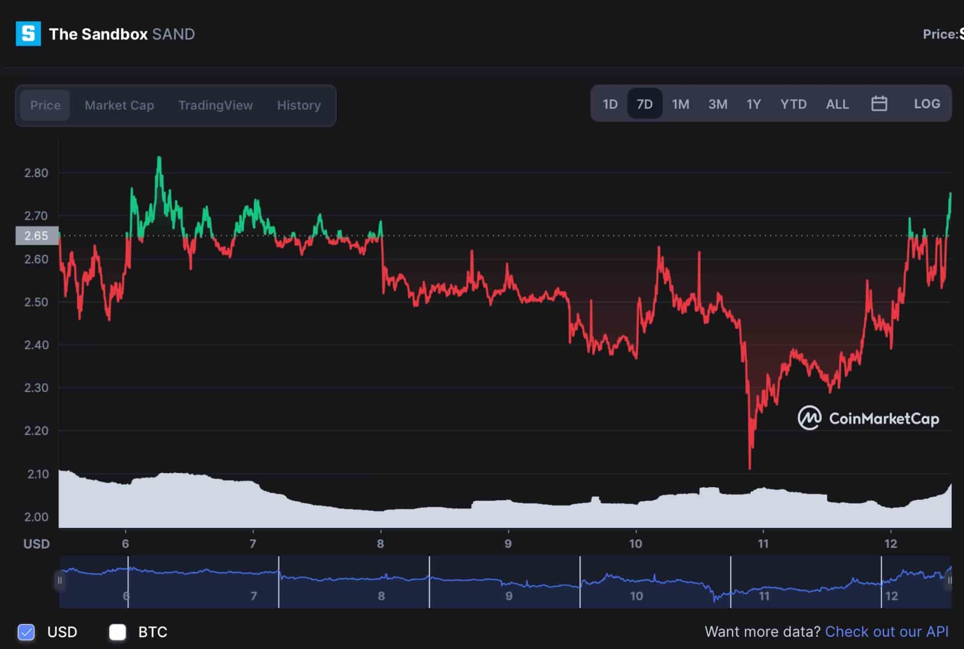Enable the BTC currency checkbox
Image resolution: width=964 pixels, height=649 pixels.
click(118, 632)
